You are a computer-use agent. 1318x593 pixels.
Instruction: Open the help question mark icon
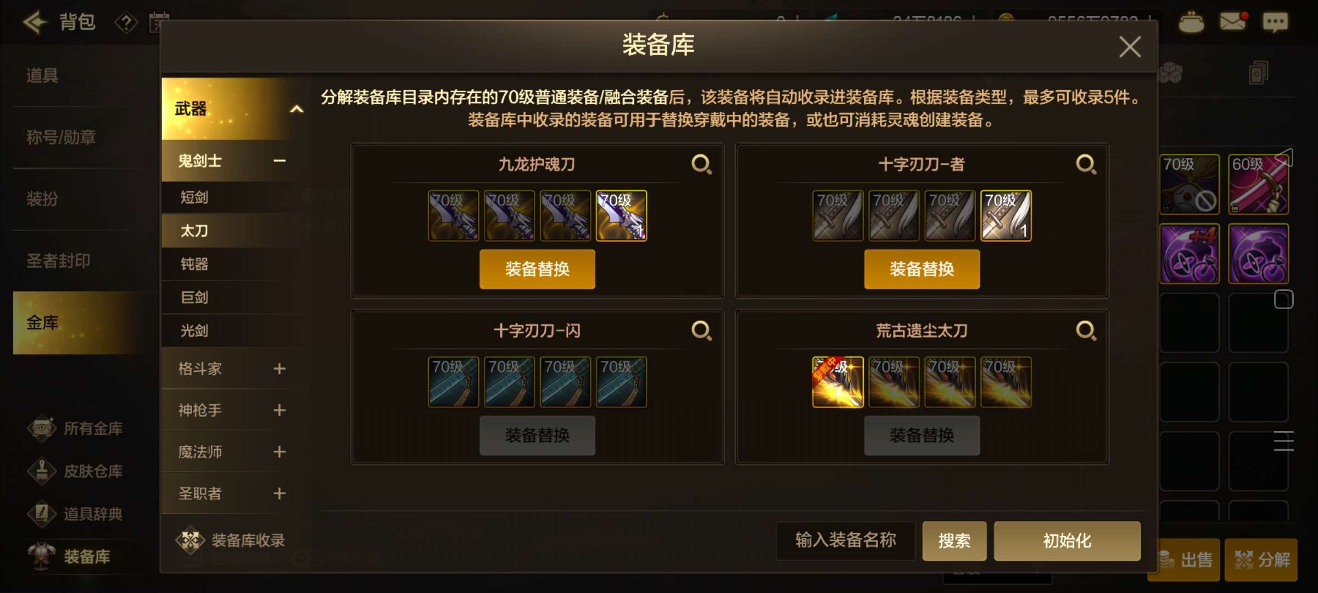click(126, 23)
